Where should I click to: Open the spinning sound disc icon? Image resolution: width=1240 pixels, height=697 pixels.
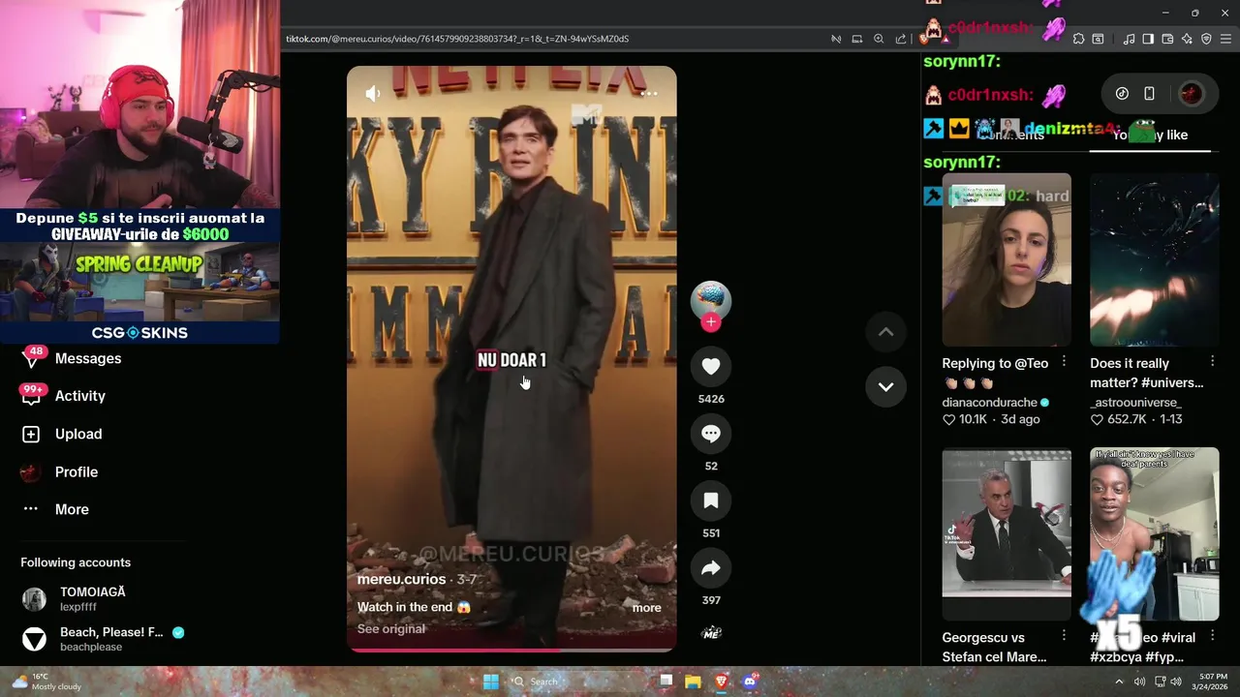point(710,633)
